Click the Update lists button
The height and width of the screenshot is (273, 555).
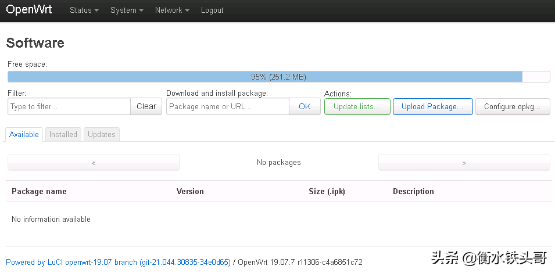click(x=357, y=106)
